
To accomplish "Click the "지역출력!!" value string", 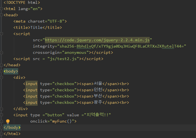I will [97, 115].
